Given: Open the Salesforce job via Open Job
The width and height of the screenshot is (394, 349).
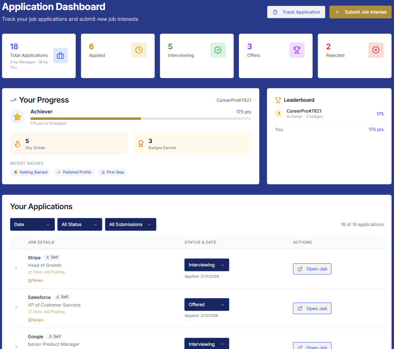Looking at the screenshot, I should click(x=312, y=308).
